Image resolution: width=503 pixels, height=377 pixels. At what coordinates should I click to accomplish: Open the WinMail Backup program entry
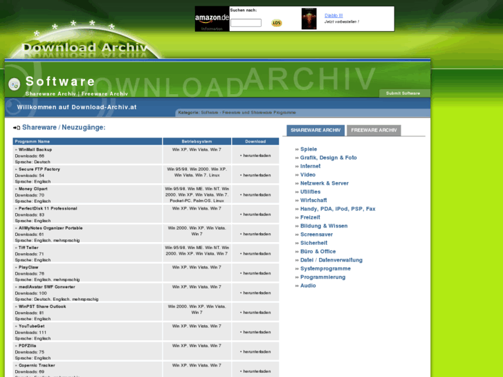click(35, 149)
